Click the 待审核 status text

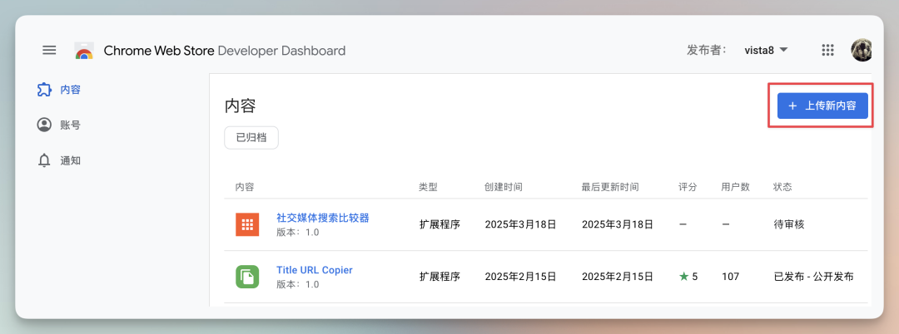coord(789,225)
